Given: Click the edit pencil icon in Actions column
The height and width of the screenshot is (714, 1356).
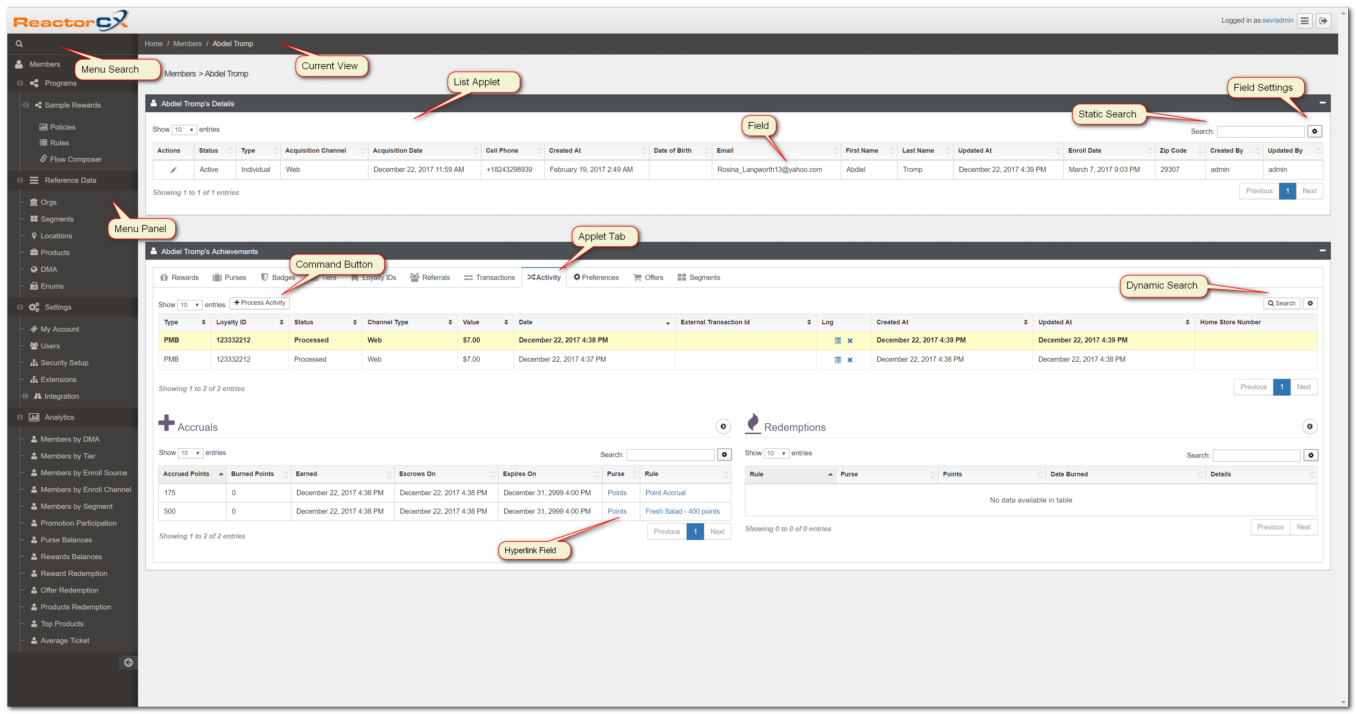Looking at the screenshot, I should tap(173, 170).
